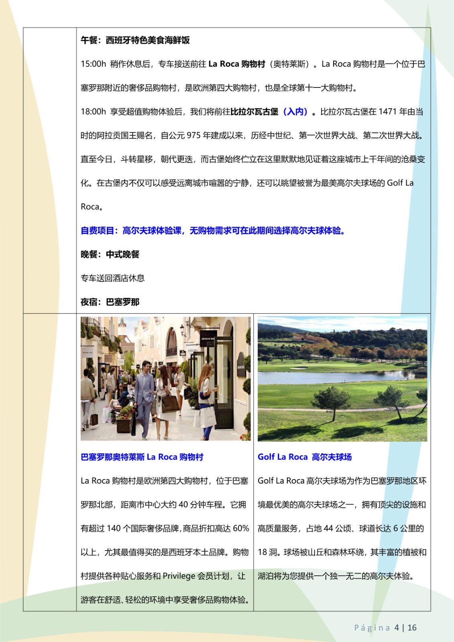Click the line starting 18:00h 享受超值购物体验后
454x642 pixels.
252,112
